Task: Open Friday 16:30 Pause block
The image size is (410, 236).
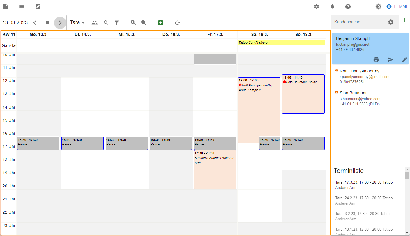Action: click(215, 143)
